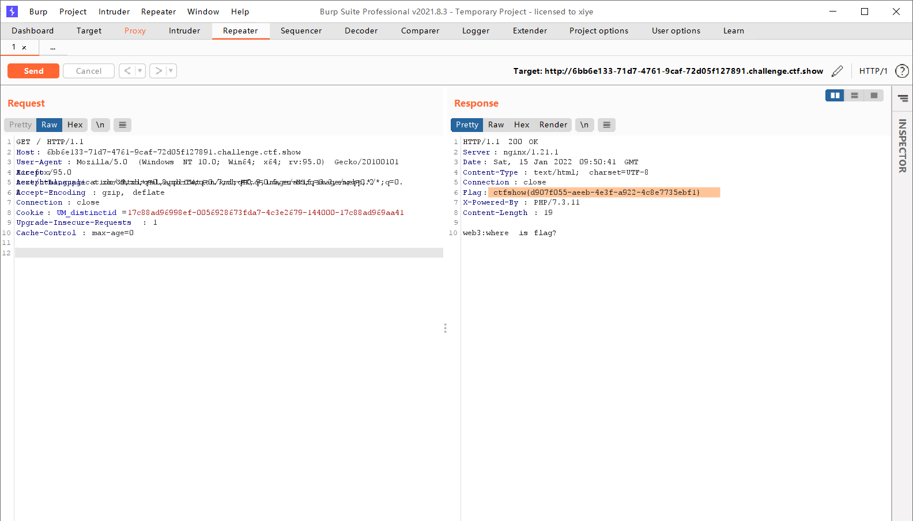This screenshot has width=913, height=521.
Task: Select Pretty view in Request panel
Action: (x=20, y=124)
